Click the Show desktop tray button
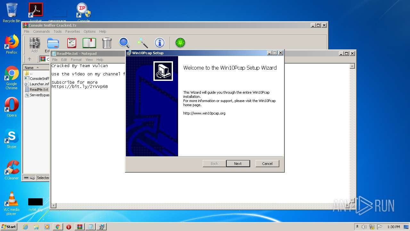The height and width of the screenshot is (231, 410). point(407,227)
